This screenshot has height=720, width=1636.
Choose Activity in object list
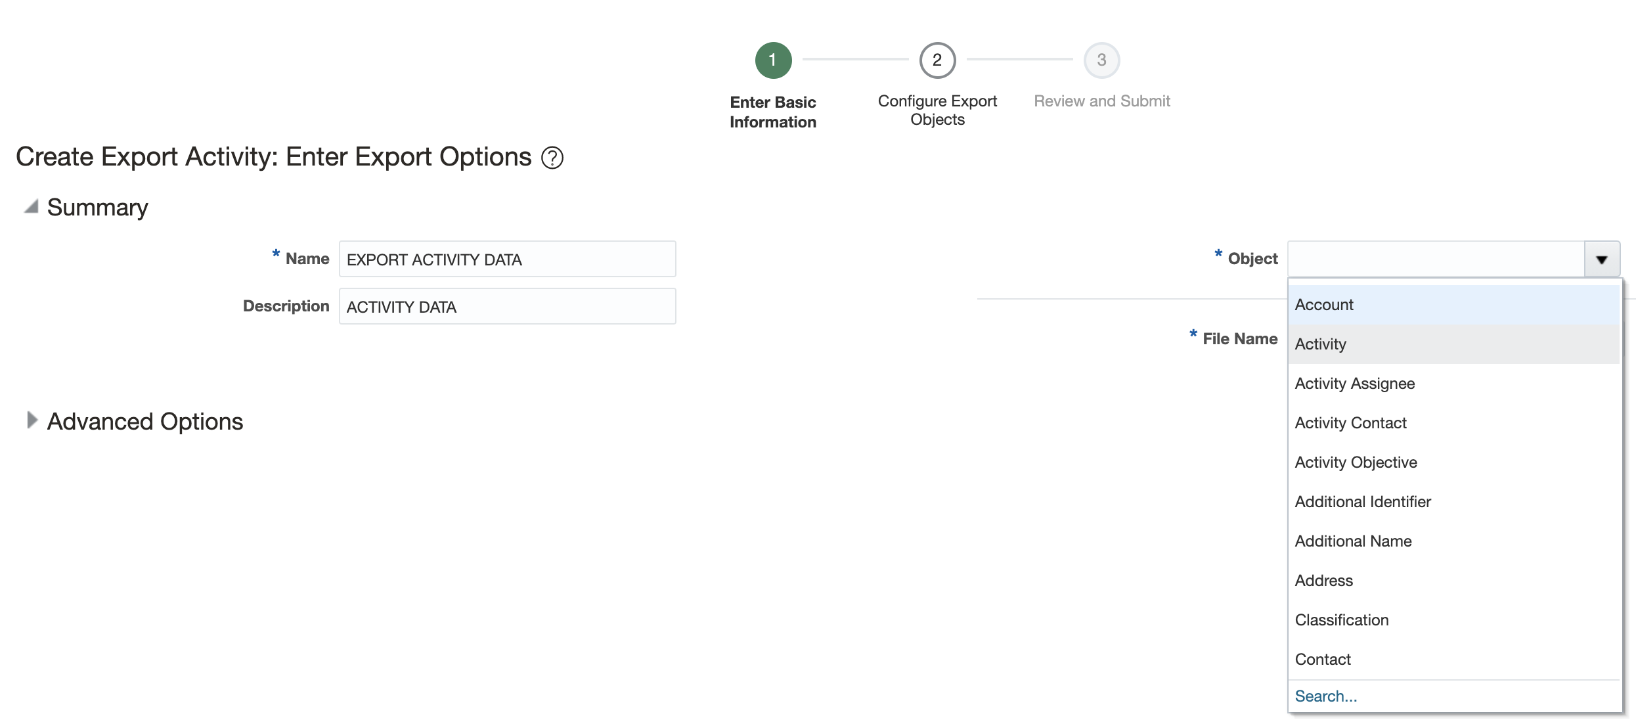point(1320,344)
